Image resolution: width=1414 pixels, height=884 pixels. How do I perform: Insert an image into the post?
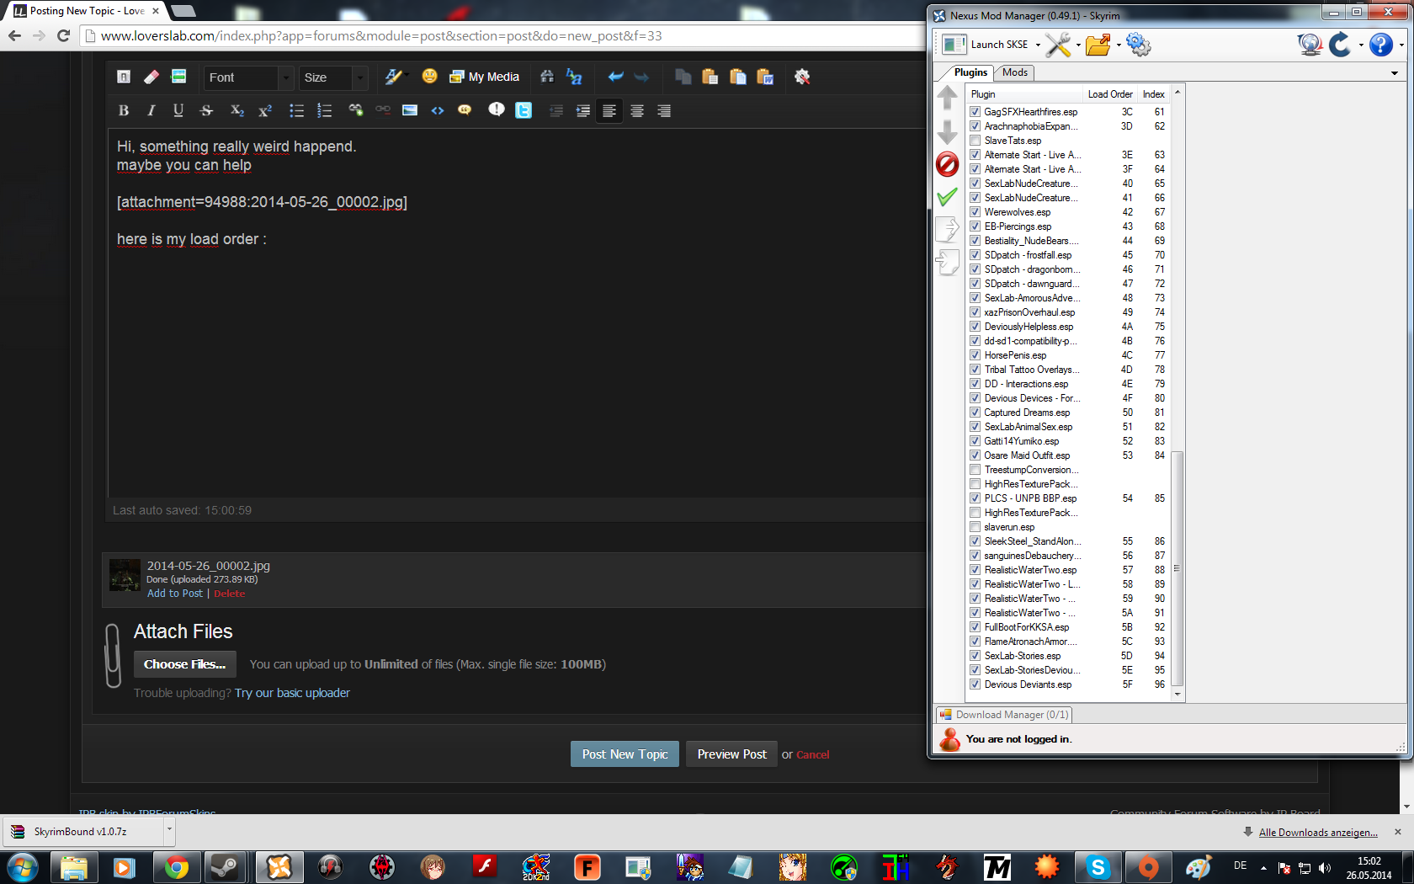coord(410,110)
